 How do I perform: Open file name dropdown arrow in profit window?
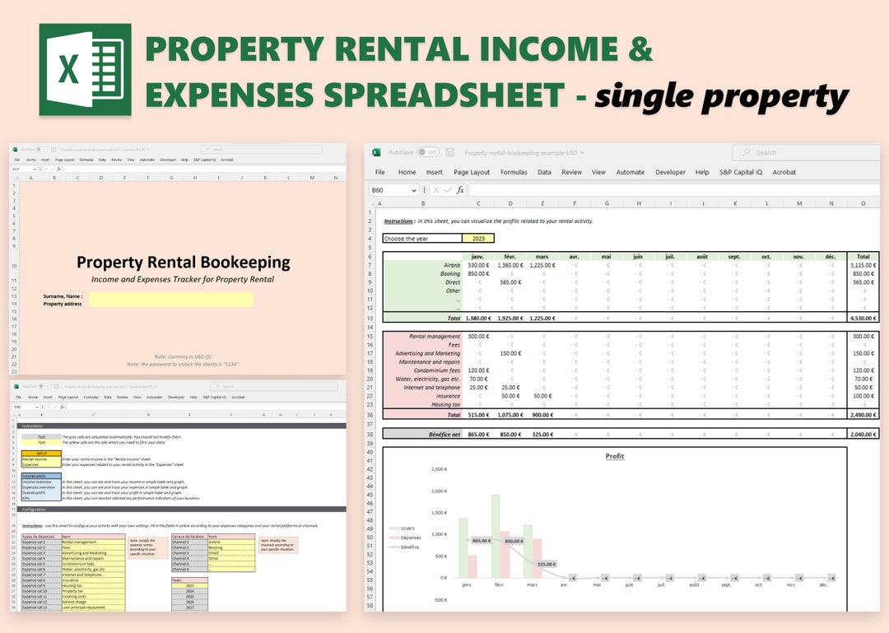582,152
